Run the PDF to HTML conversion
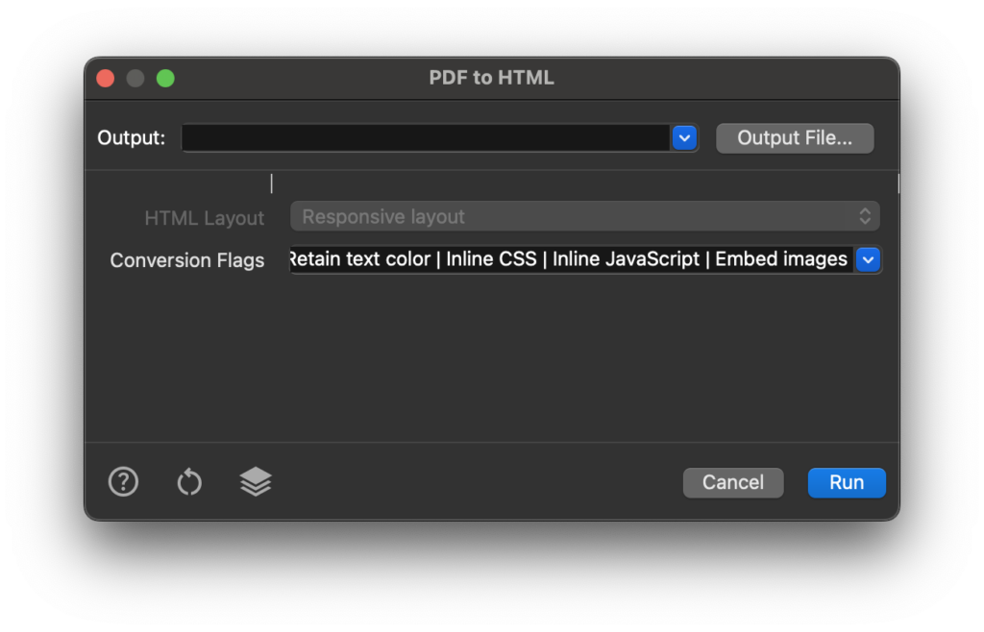 [x=847, y=483]
